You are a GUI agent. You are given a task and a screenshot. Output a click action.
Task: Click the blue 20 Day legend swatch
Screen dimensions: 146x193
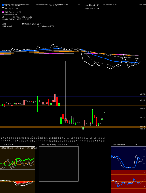(3, 5)
